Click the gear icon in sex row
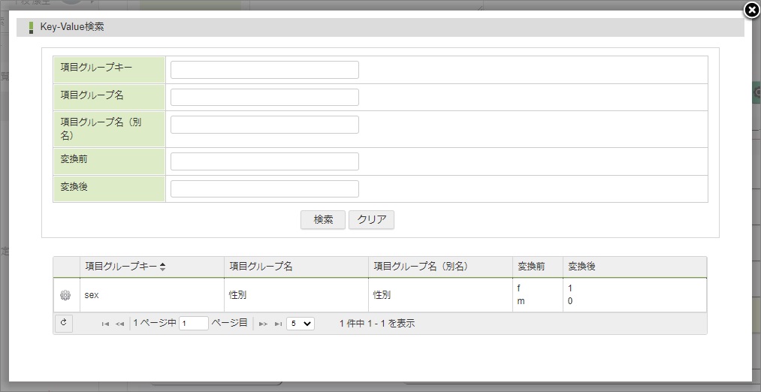The height and width of the screenshot is (392, 761). pos(65,296)
